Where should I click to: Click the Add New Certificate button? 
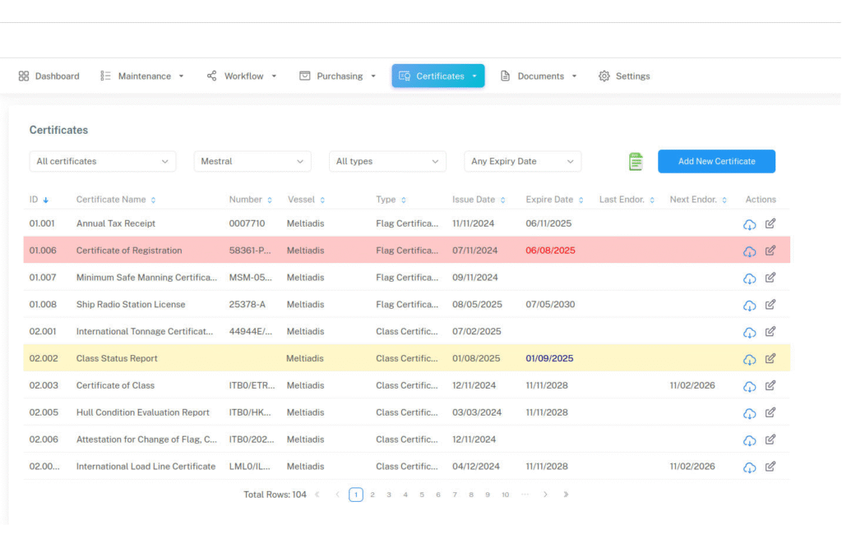coord(716,162)
